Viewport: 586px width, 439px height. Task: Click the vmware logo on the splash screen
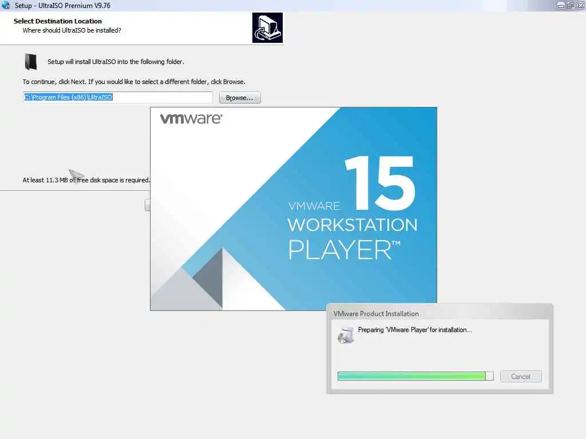click(191, 119)
